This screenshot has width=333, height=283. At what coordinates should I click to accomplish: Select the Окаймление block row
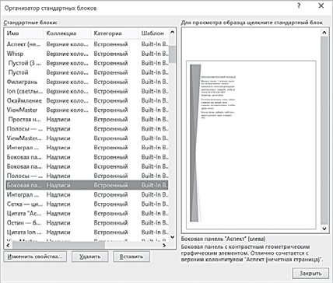(x=87, y=100)
